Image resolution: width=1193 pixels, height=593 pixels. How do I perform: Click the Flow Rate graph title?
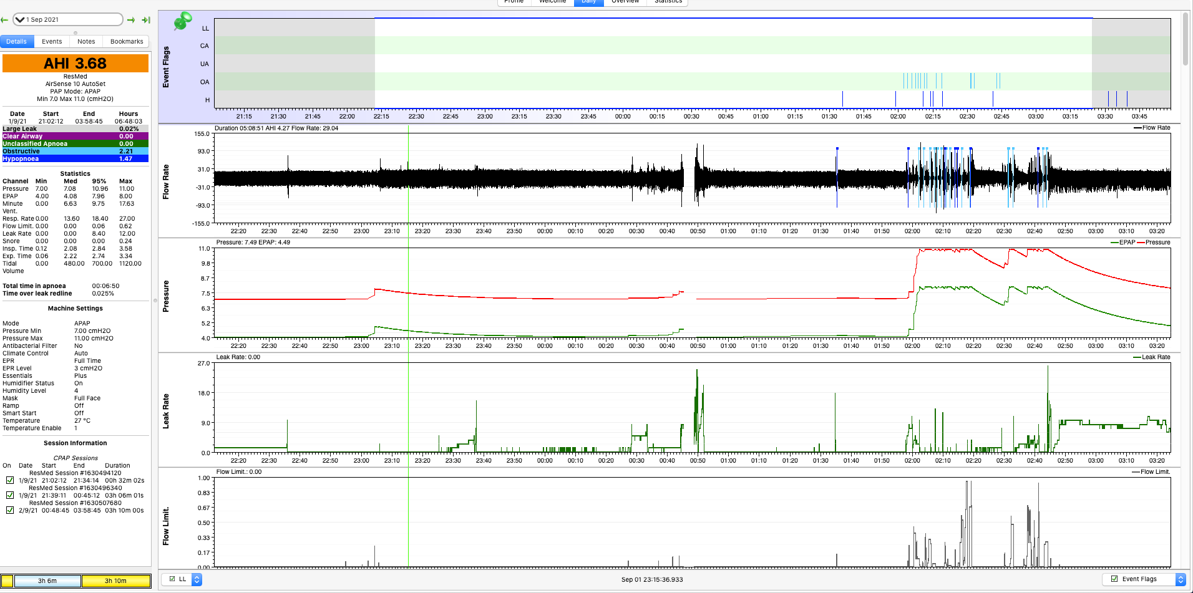coord(166,182)
